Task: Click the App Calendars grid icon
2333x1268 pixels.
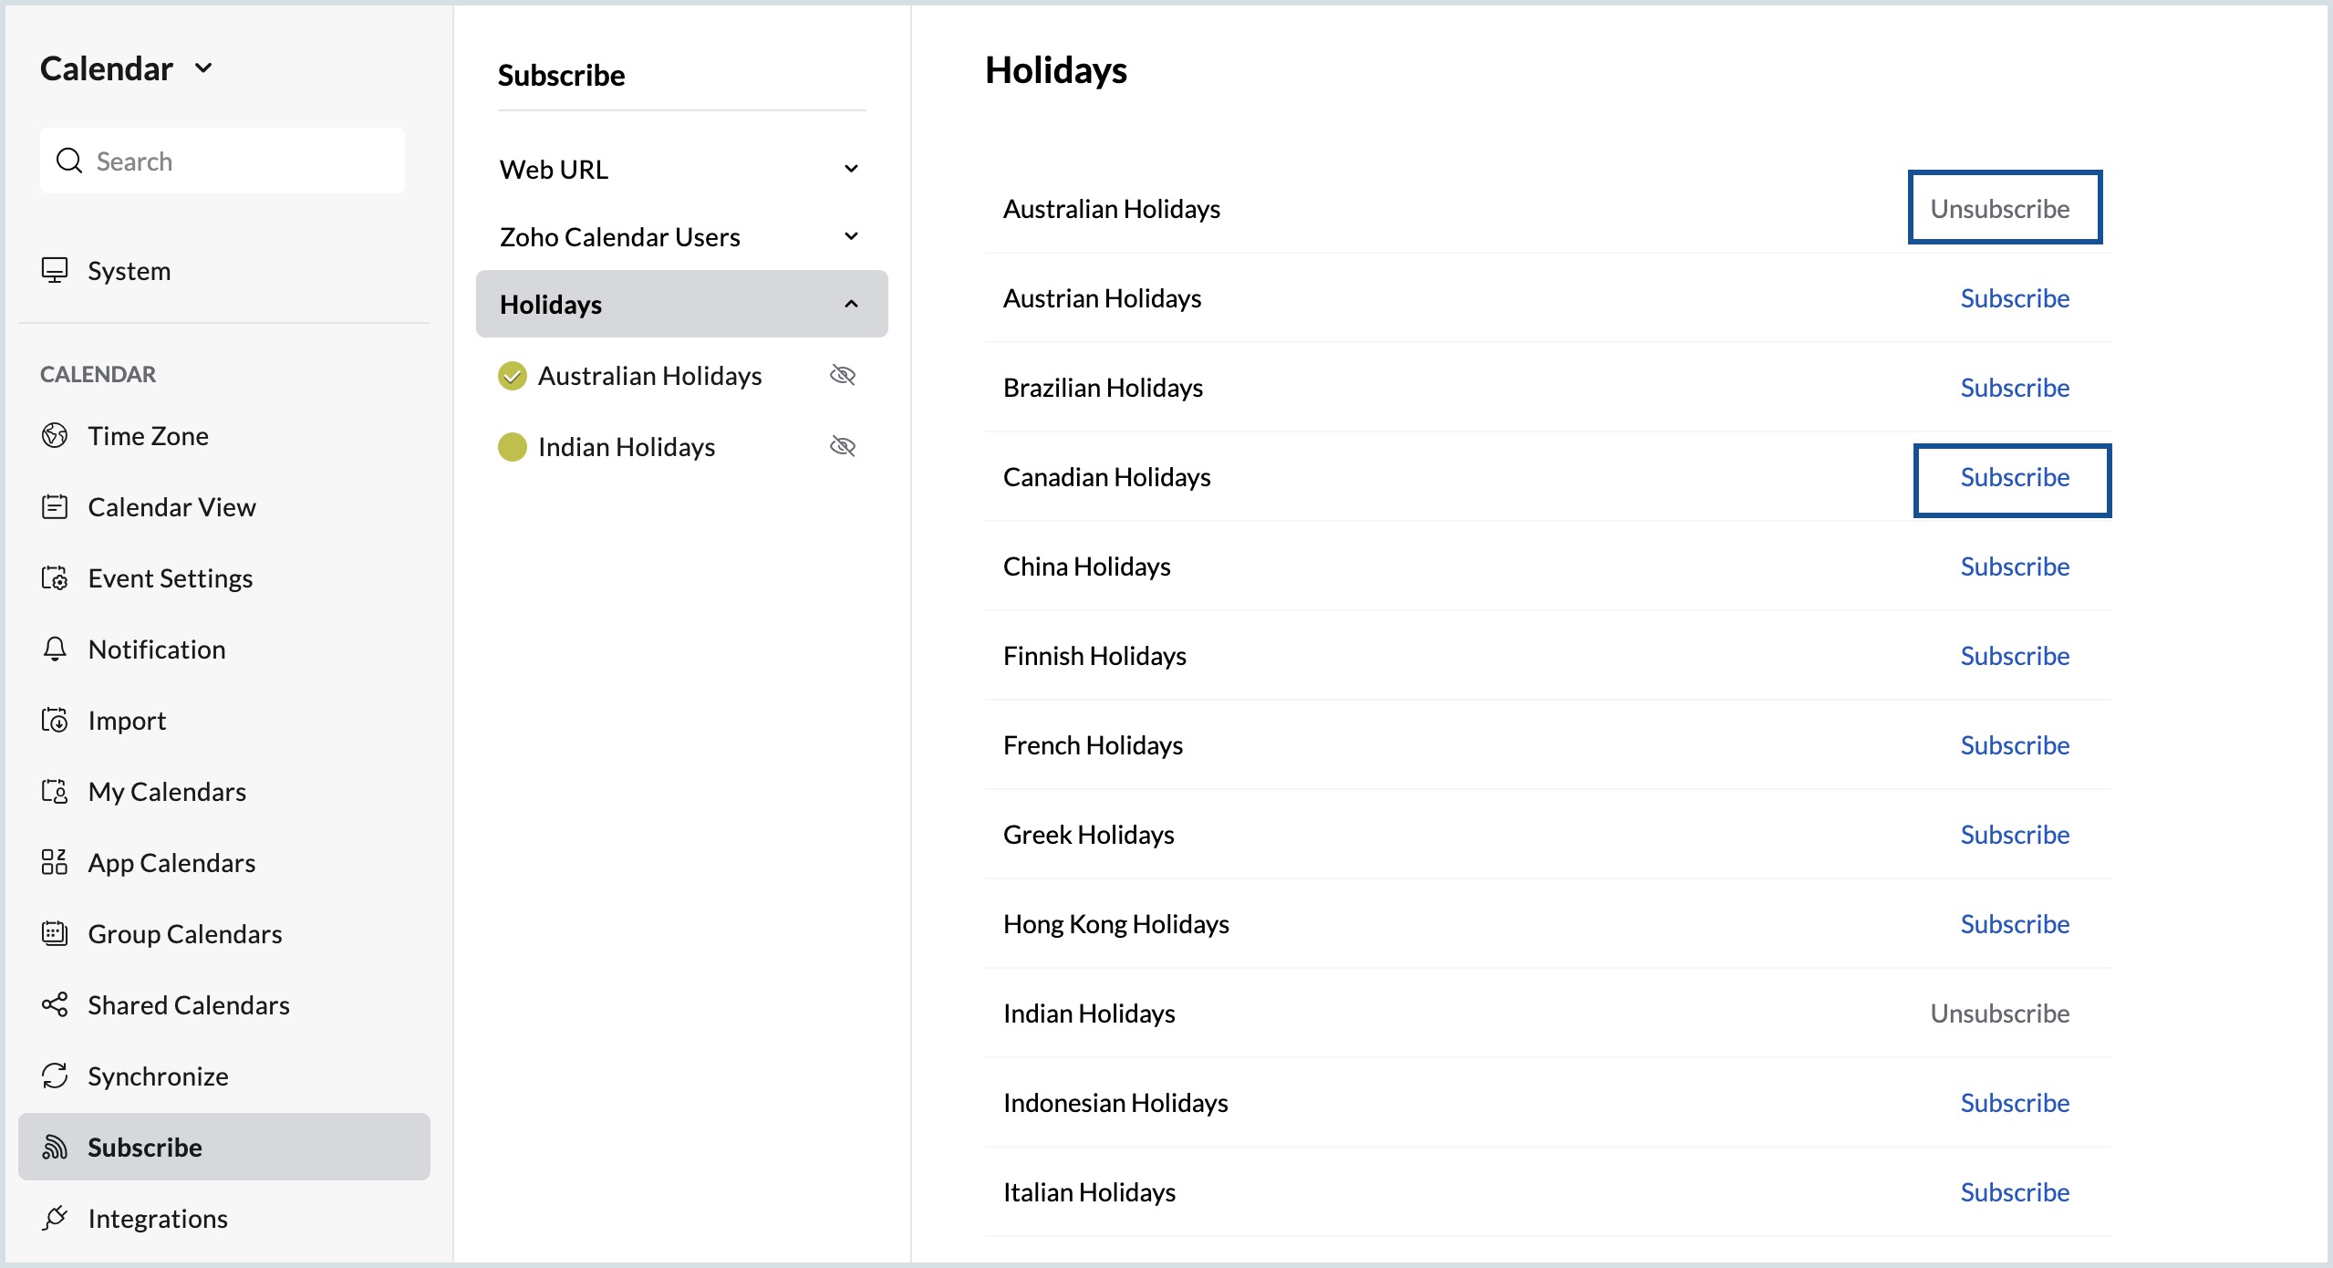Action: pos(56,862)
